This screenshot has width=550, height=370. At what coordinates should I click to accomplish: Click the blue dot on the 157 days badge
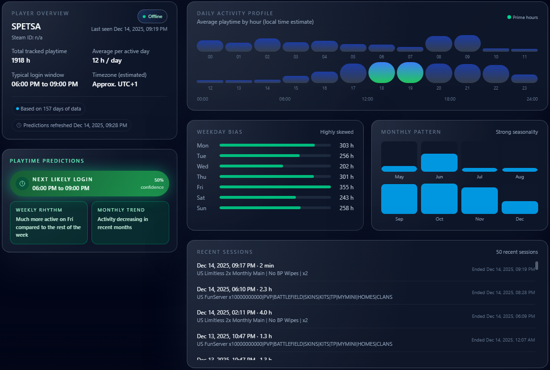point(17,109)
